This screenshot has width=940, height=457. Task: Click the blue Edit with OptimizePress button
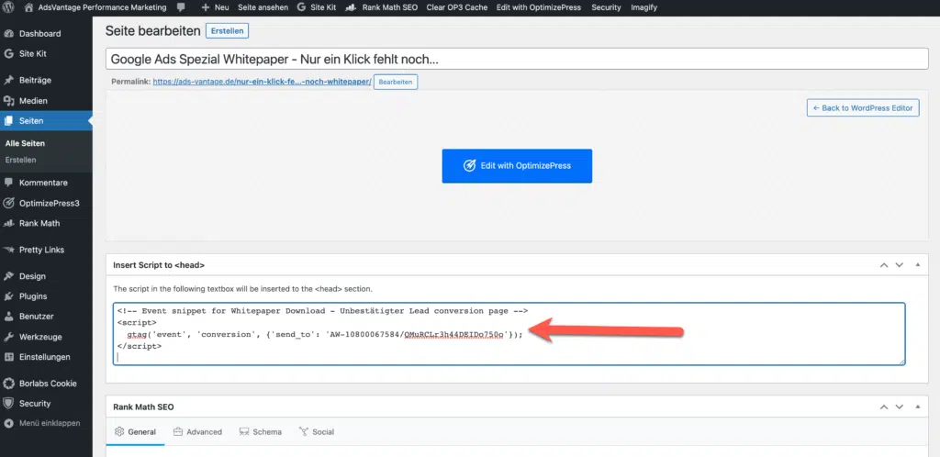(517, 166)
